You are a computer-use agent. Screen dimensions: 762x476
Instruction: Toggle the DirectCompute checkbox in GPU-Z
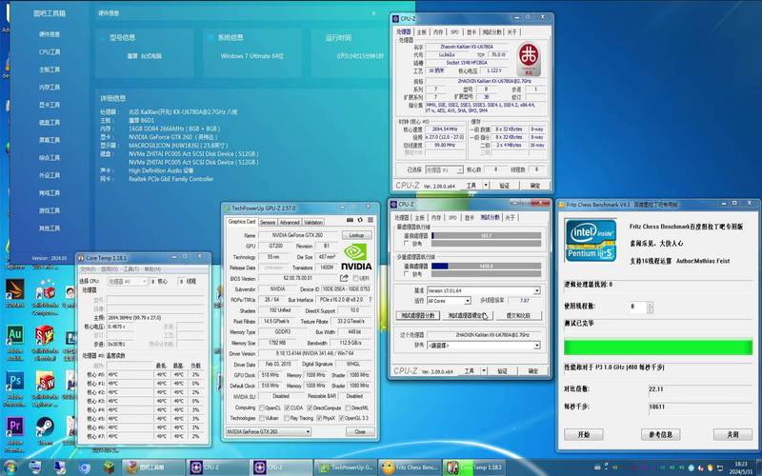(308, 408)
